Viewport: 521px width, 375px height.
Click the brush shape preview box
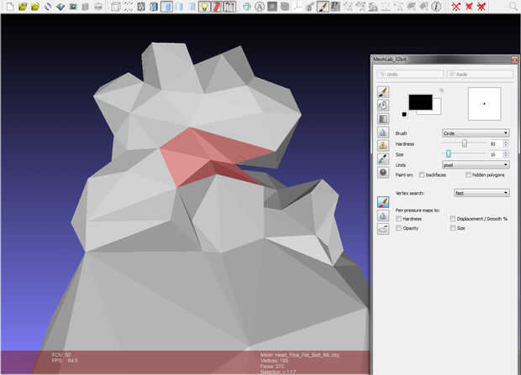[x=484, y=104]
